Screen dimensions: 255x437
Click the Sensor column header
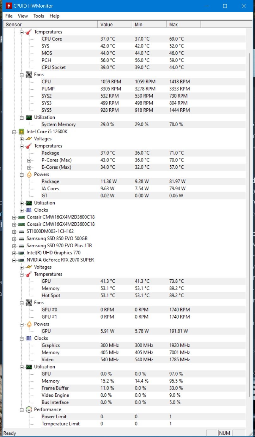[x=51, y=24]
